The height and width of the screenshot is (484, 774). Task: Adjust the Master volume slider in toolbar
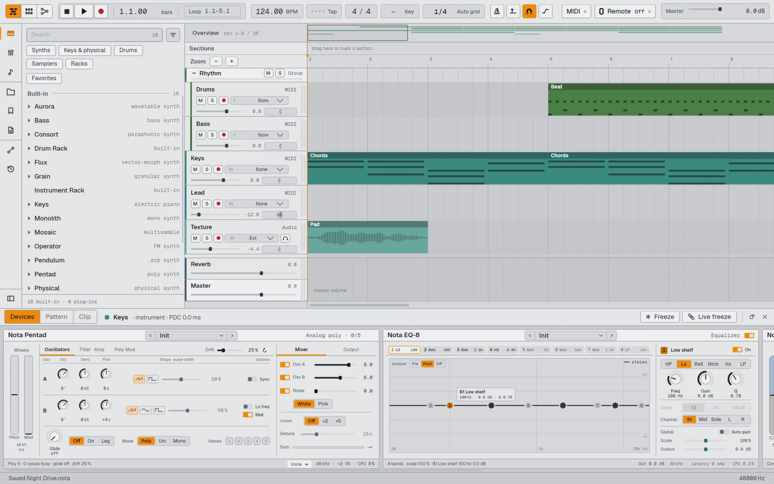click(x=705, y=9)
